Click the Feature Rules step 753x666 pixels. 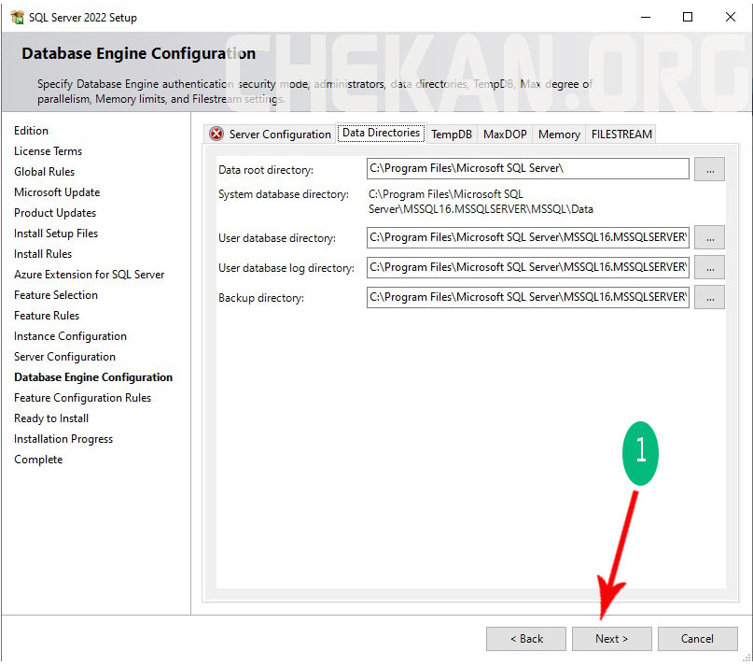pos(47,316)
